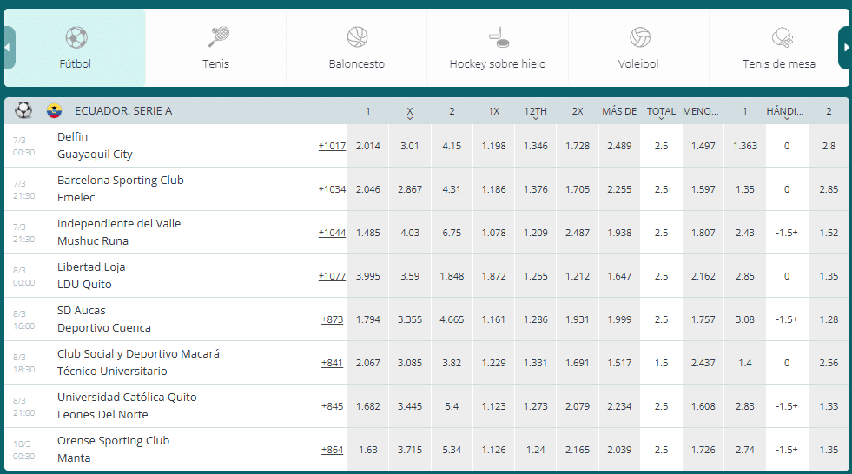The height and width of the screenshot is (474, 852).
Task: Select draw odds 2.867 for Barcelona-Emelec
Action: pyautogui.click(x=410, y=189)
